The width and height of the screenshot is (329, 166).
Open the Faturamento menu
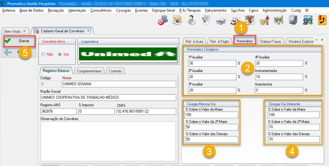[x=216, y=10]
